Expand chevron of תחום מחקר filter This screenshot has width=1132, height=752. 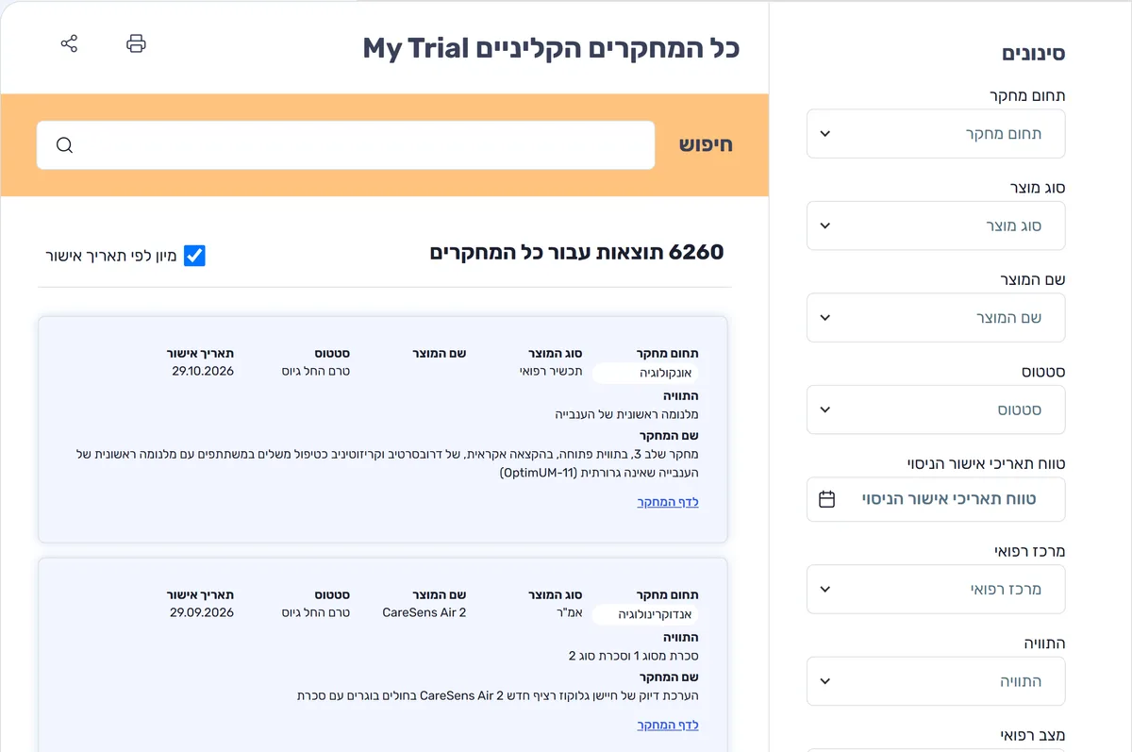[825, 134]
